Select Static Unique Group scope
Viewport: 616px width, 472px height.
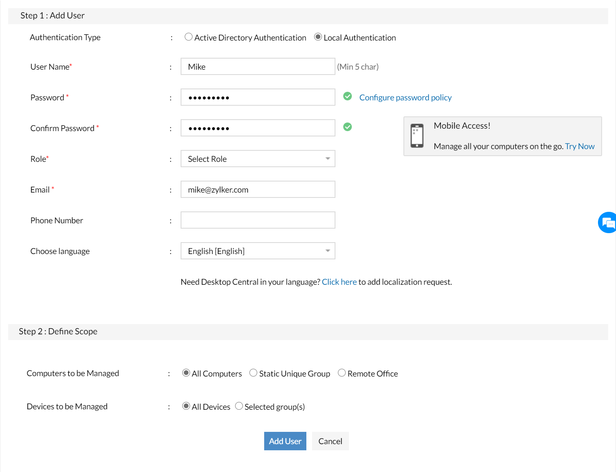254,373
